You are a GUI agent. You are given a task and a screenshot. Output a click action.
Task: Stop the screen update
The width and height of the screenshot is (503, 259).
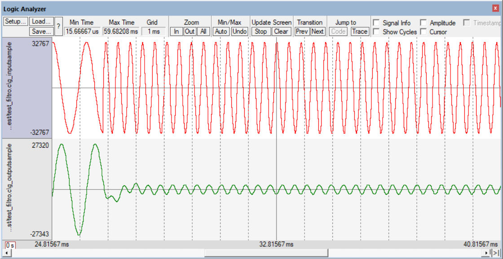click(x=260, y=31)
